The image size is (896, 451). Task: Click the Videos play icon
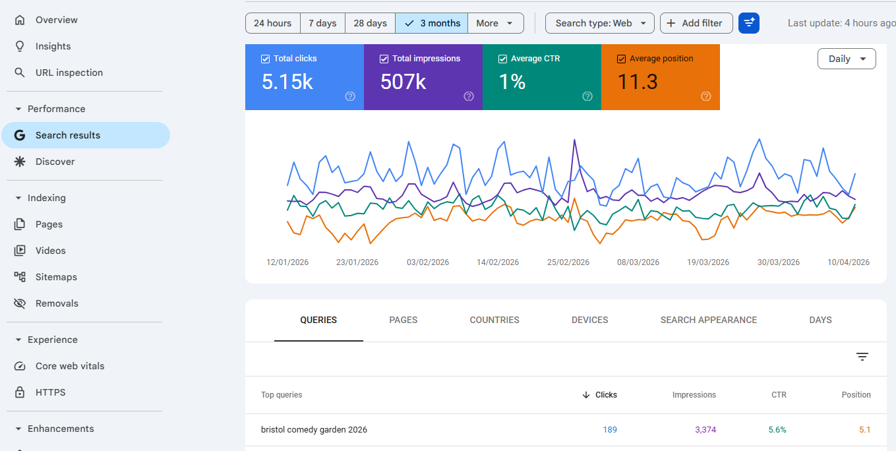click(x=20, y=251)
